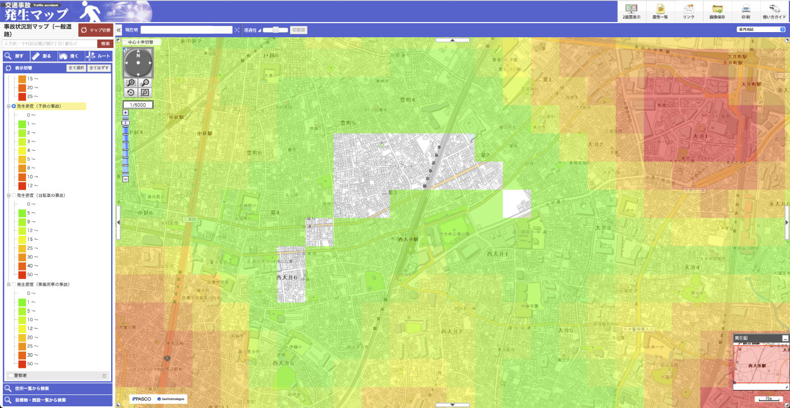Minimize the 索引図 index map panel
Viewport: 790px width, 408px height.
785,338
